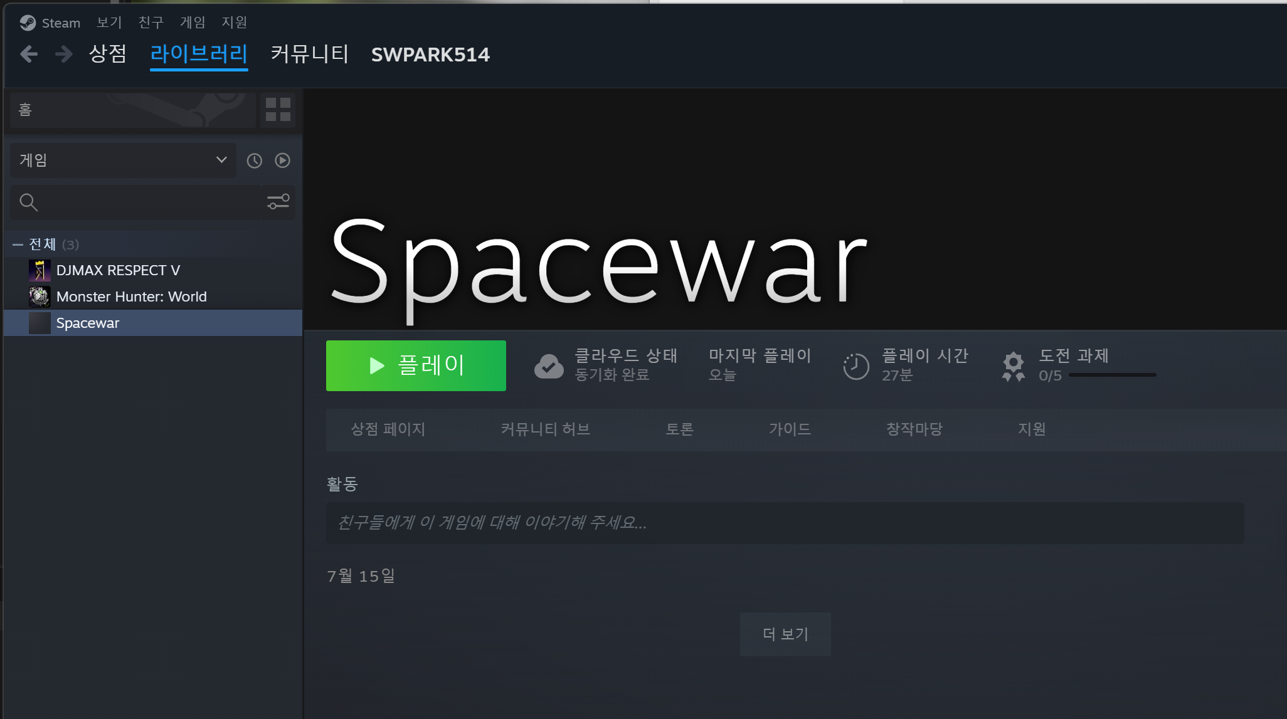
Task: Click the 더 보기 button
Action: click(785, 634)
